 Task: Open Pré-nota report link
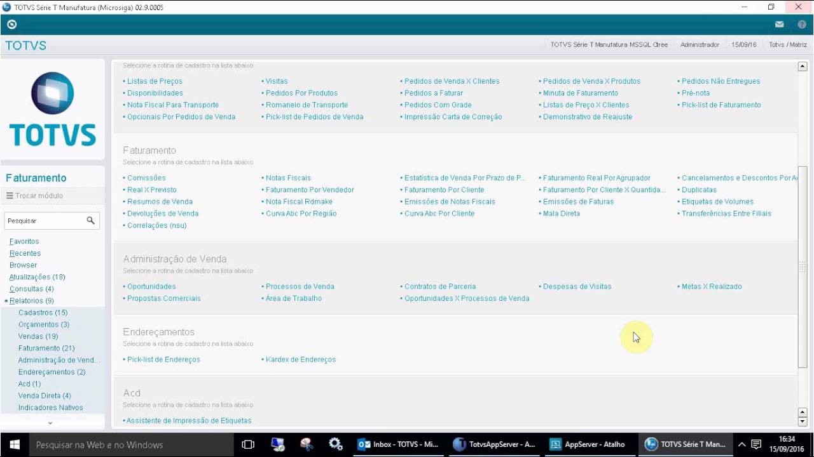[695, 93]
